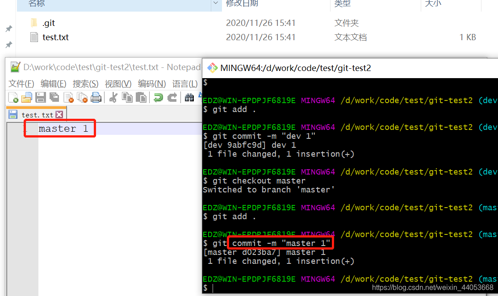Click the Notepad++ title bar path text

point(112,67)
